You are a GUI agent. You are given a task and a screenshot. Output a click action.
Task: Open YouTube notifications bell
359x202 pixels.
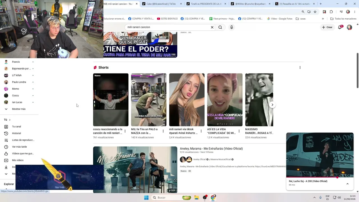[x=340, y=27]
